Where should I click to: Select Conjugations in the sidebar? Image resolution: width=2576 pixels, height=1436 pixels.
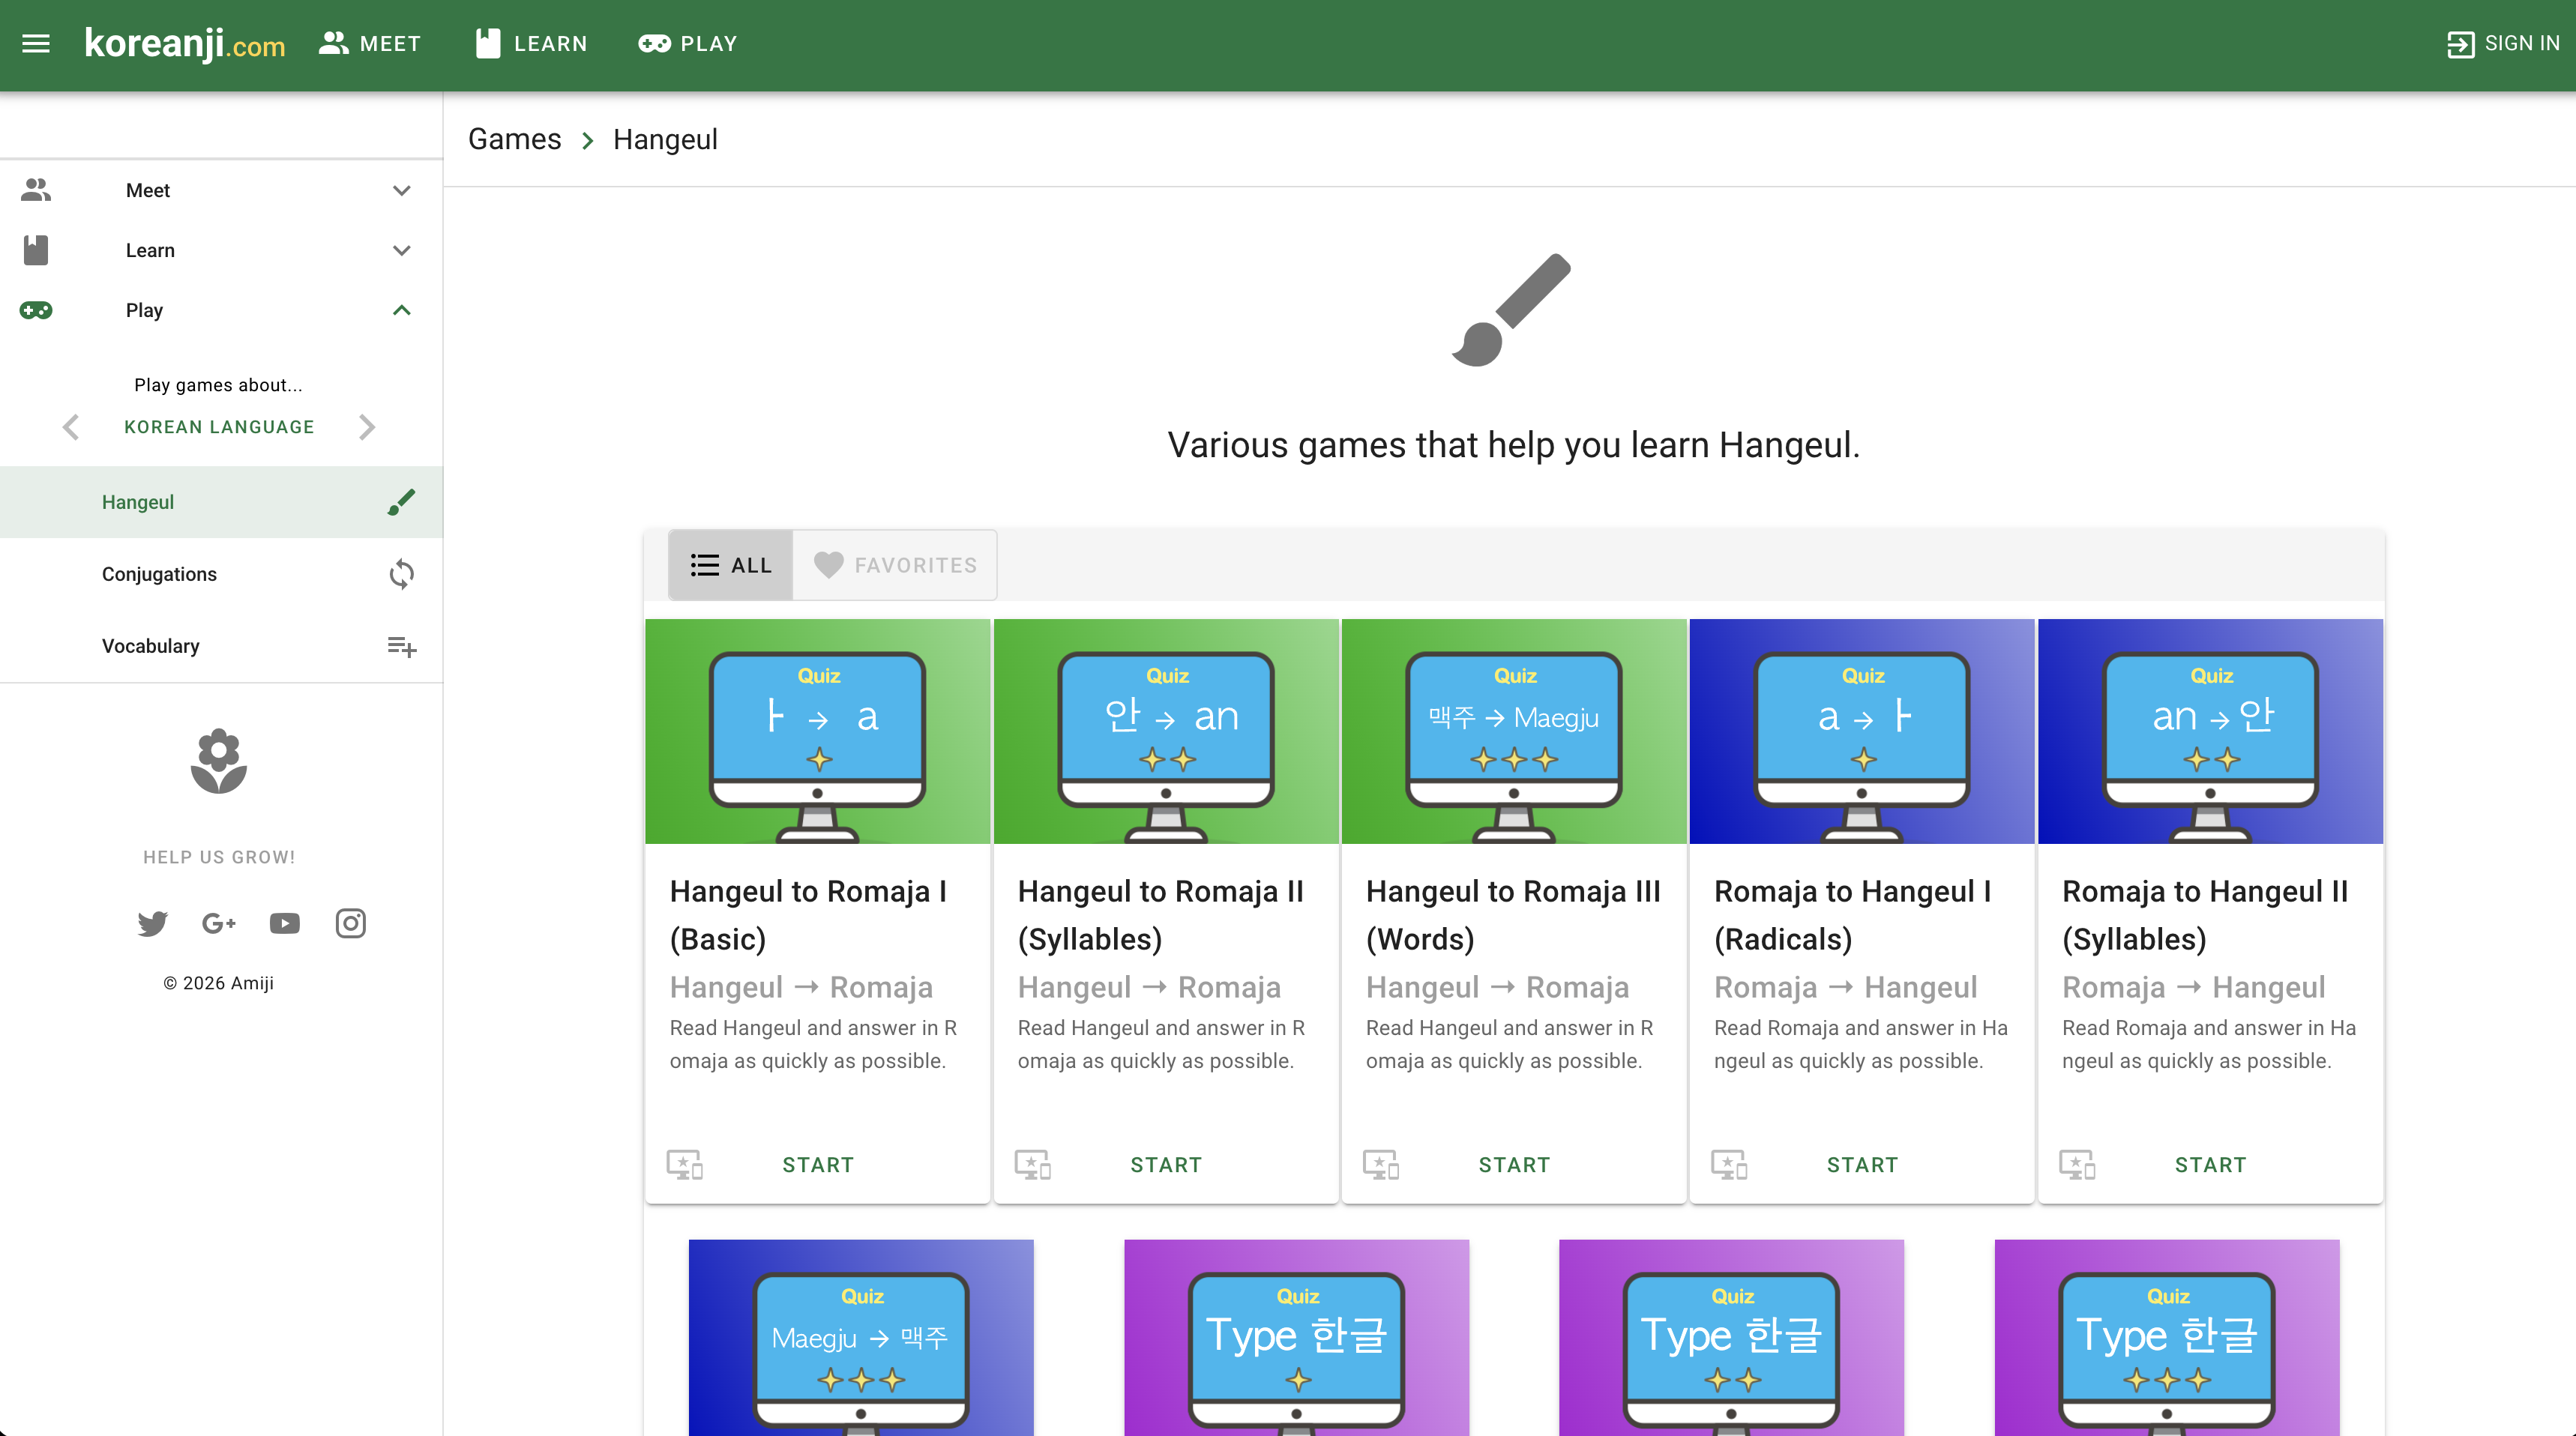point(221,574)
